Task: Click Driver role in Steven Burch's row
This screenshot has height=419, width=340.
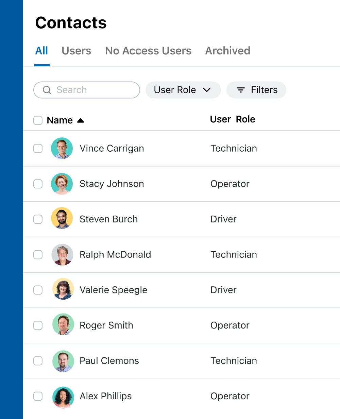Action: click(x=223, y=219)
